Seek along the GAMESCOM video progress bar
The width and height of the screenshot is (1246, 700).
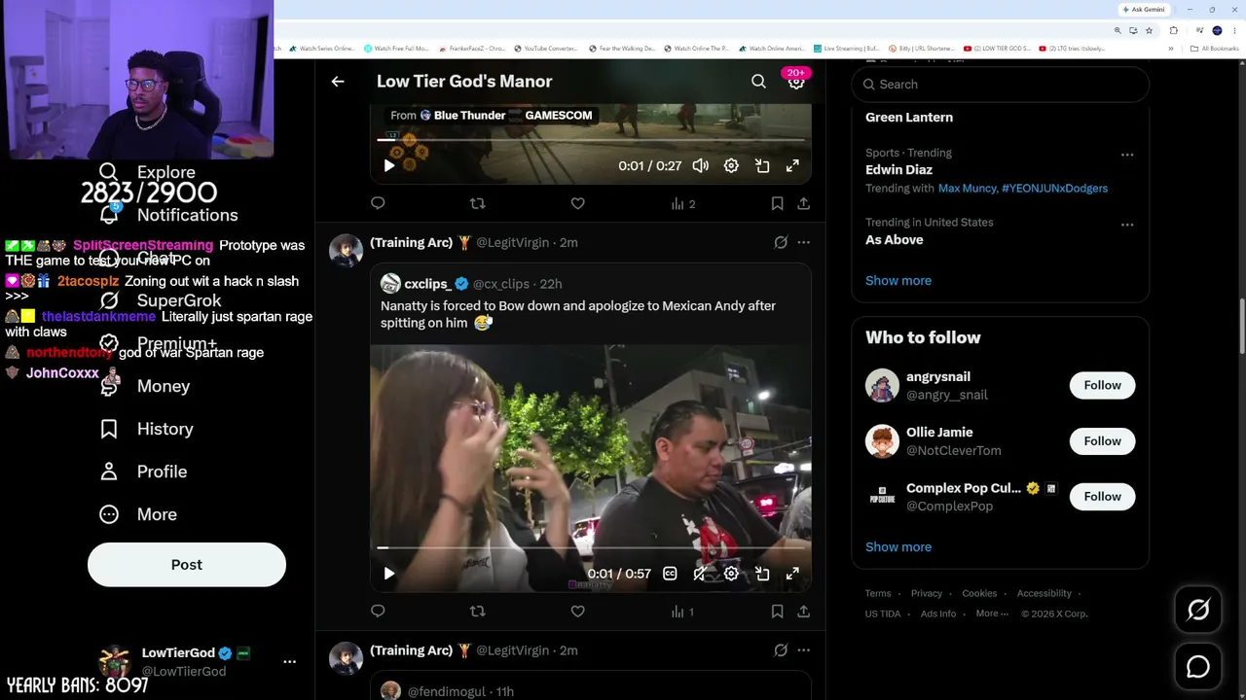click(x=590, y=140)
